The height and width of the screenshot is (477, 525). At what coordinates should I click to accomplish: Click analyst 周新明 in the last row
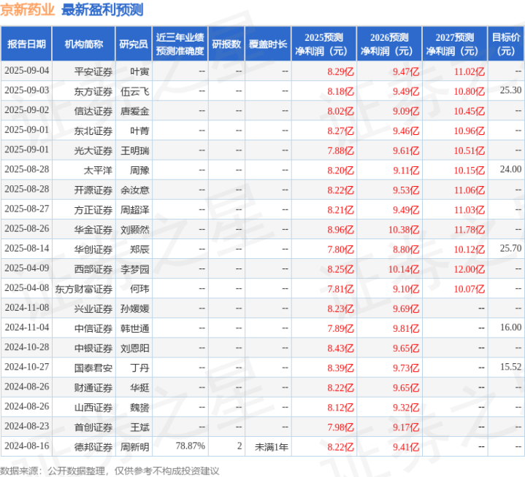(x=134, y=446)
